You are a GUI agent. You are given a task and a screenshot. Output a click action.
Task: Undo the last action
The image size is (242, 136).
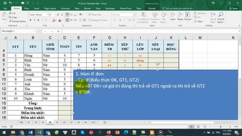(10, 3)
